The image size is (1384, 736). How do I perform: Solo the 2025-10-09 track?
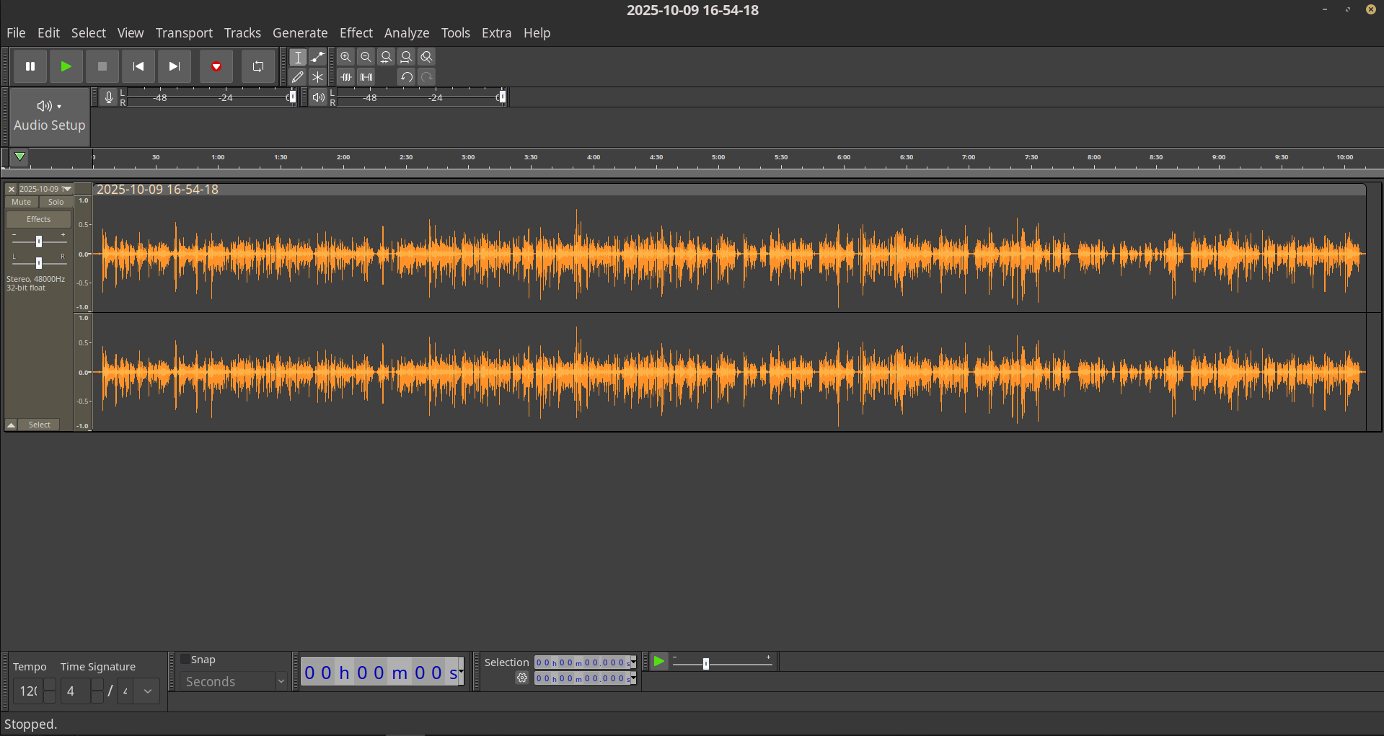(x=56, y=202)
